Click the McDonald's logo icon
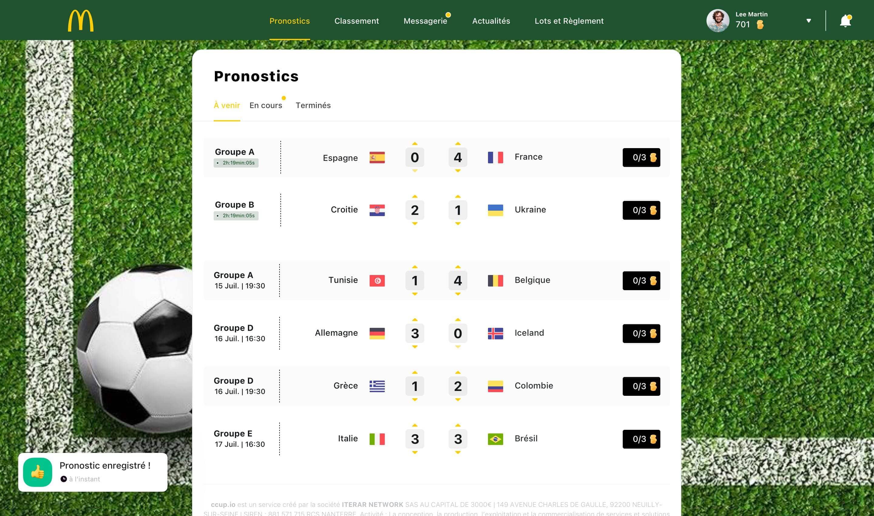 tap(79, 20)
